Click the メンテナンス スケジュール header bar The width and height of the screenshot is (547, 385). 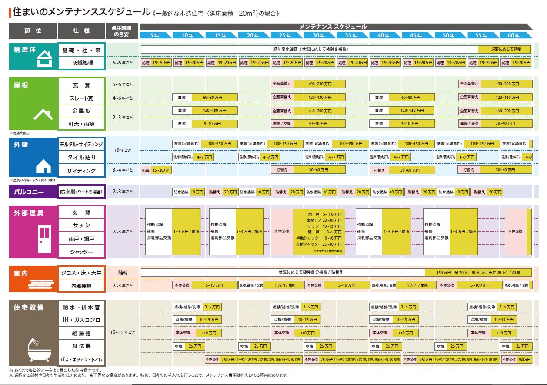334,27
